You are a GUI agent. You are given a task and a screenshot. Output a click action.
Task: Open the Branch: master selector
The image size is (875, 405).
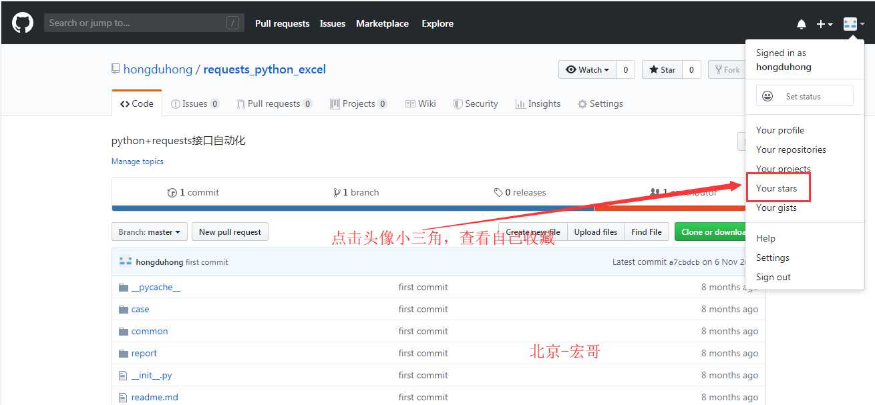point(150,232)
